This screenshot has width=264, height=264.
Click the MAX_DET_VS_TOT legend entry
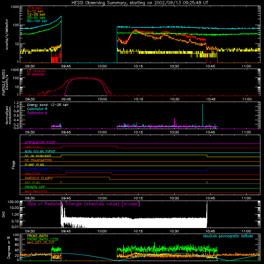41,243
